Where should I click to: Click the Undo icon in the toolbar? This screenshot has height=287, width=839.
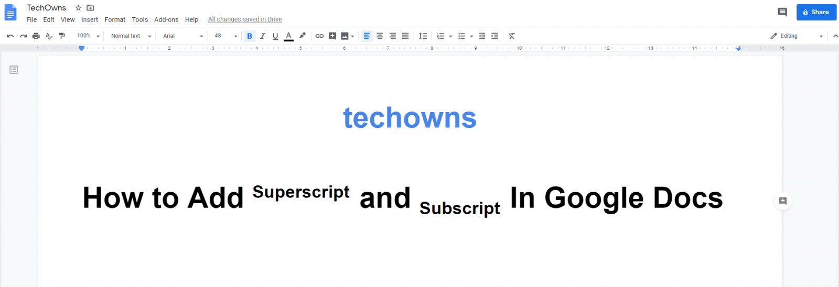click(10, 36)
